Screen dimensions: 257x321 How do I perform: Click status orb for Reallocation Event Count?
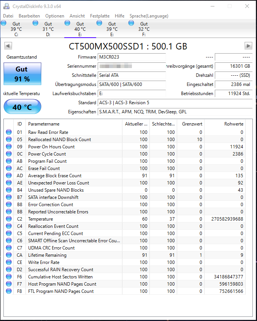[x=9, y=226]
